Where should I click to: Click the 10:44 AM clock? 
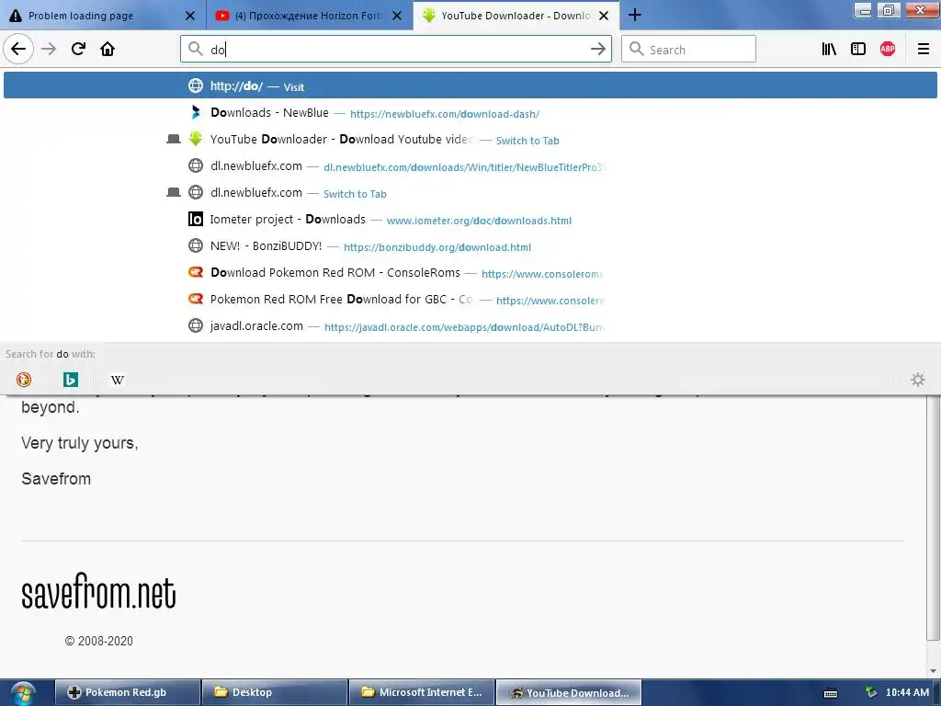[x=907, y=692]
